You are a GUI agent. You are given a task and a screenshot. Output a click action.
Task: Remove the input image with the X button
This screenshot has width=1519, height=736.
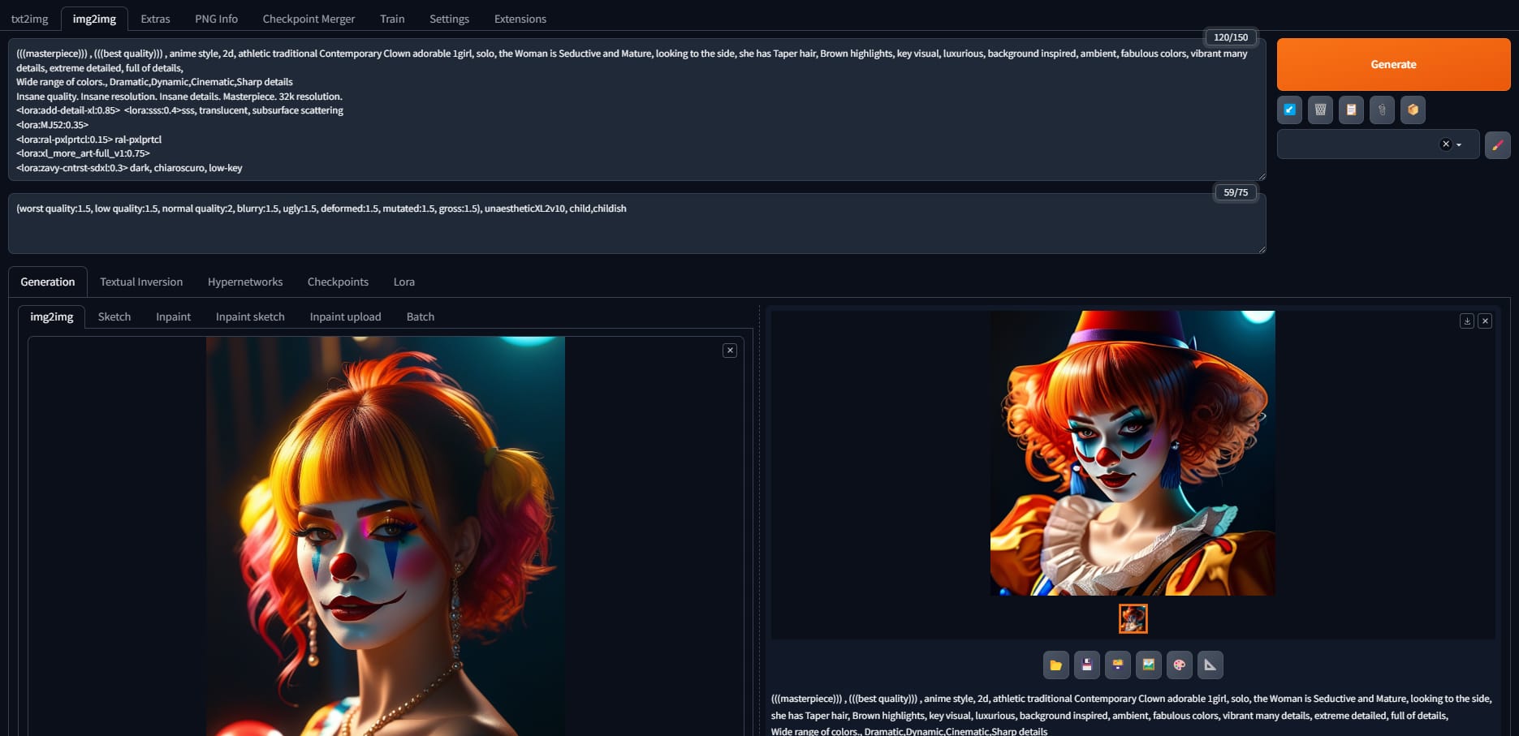pyautogui.click(x=730, y=351)
